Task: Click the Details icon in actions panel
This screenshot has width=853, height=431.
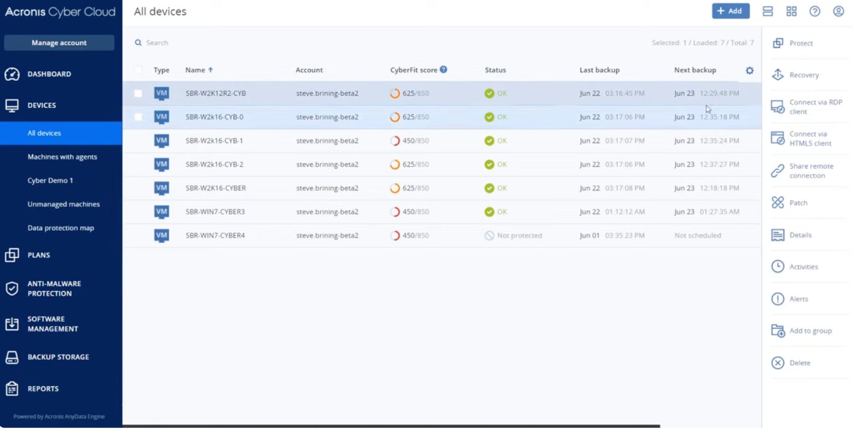Action: point(778,235)
